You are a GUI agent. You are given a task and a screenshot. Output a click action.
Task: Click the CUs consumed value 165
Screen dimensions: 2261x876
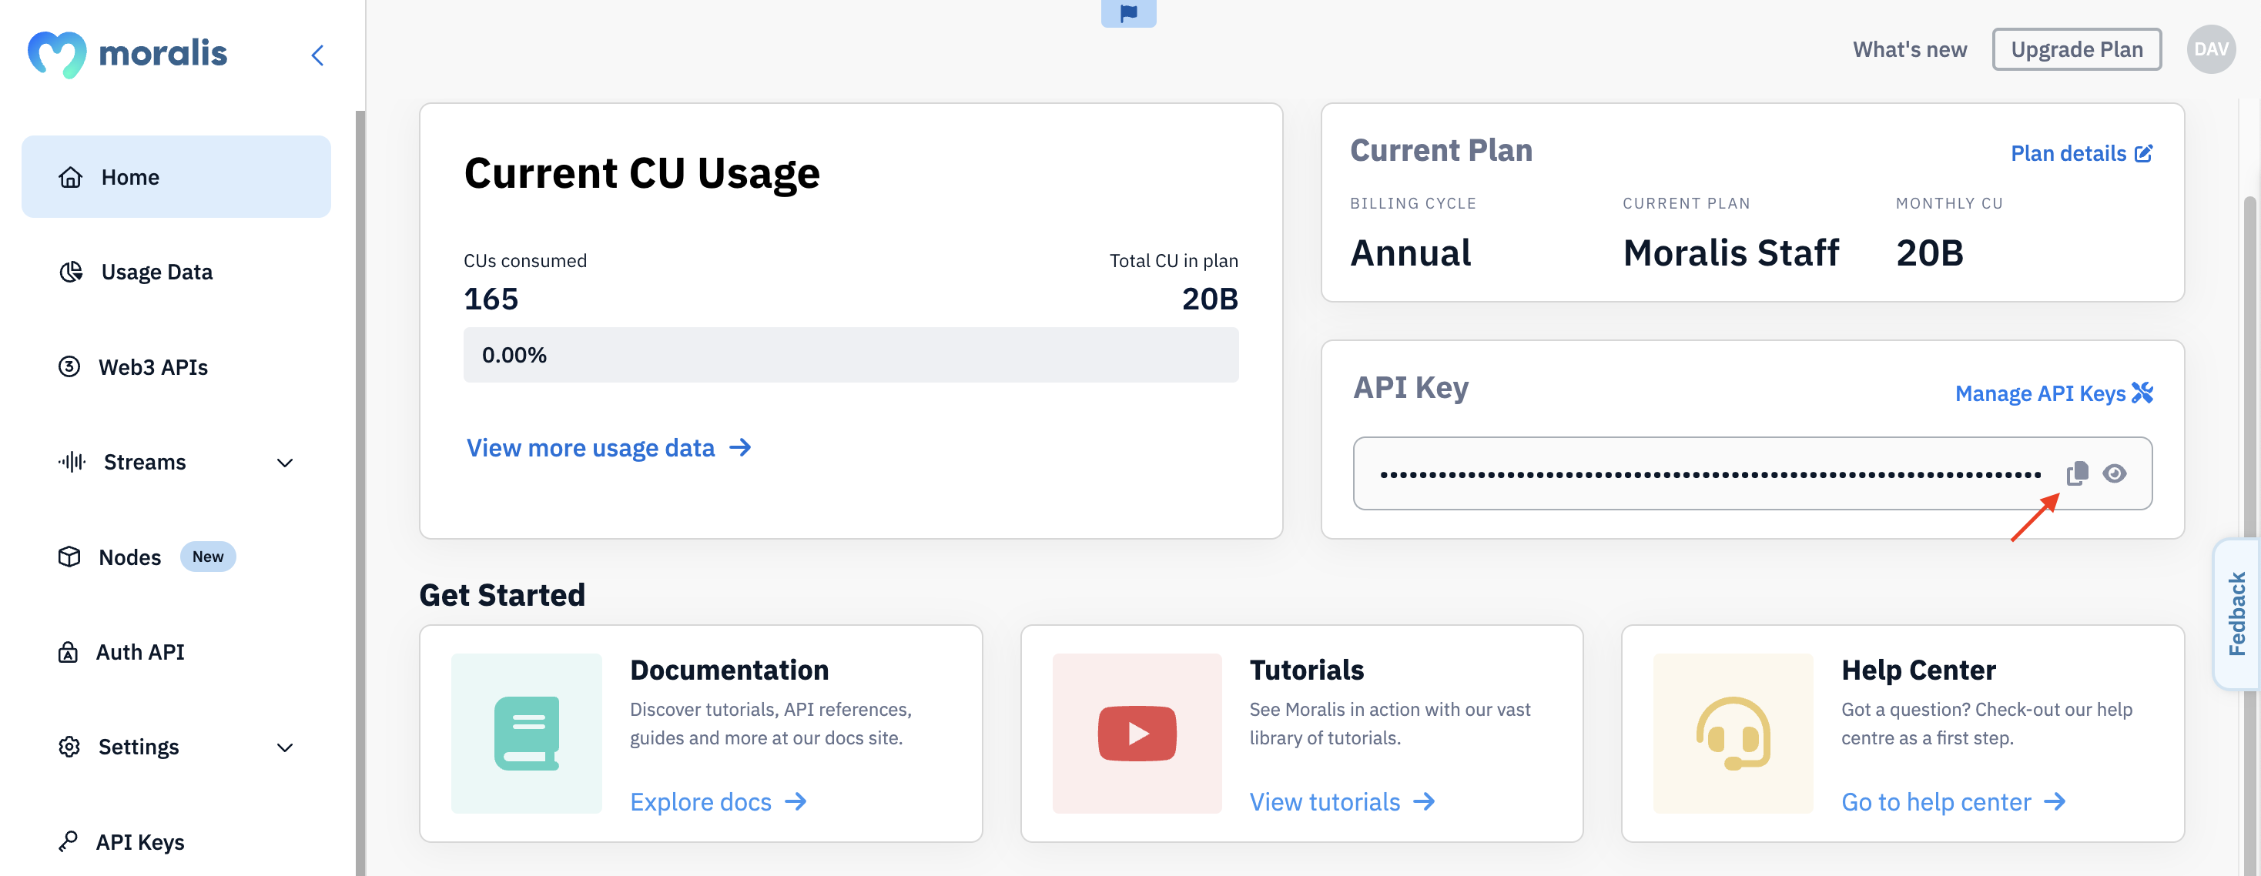click(491, 299)
